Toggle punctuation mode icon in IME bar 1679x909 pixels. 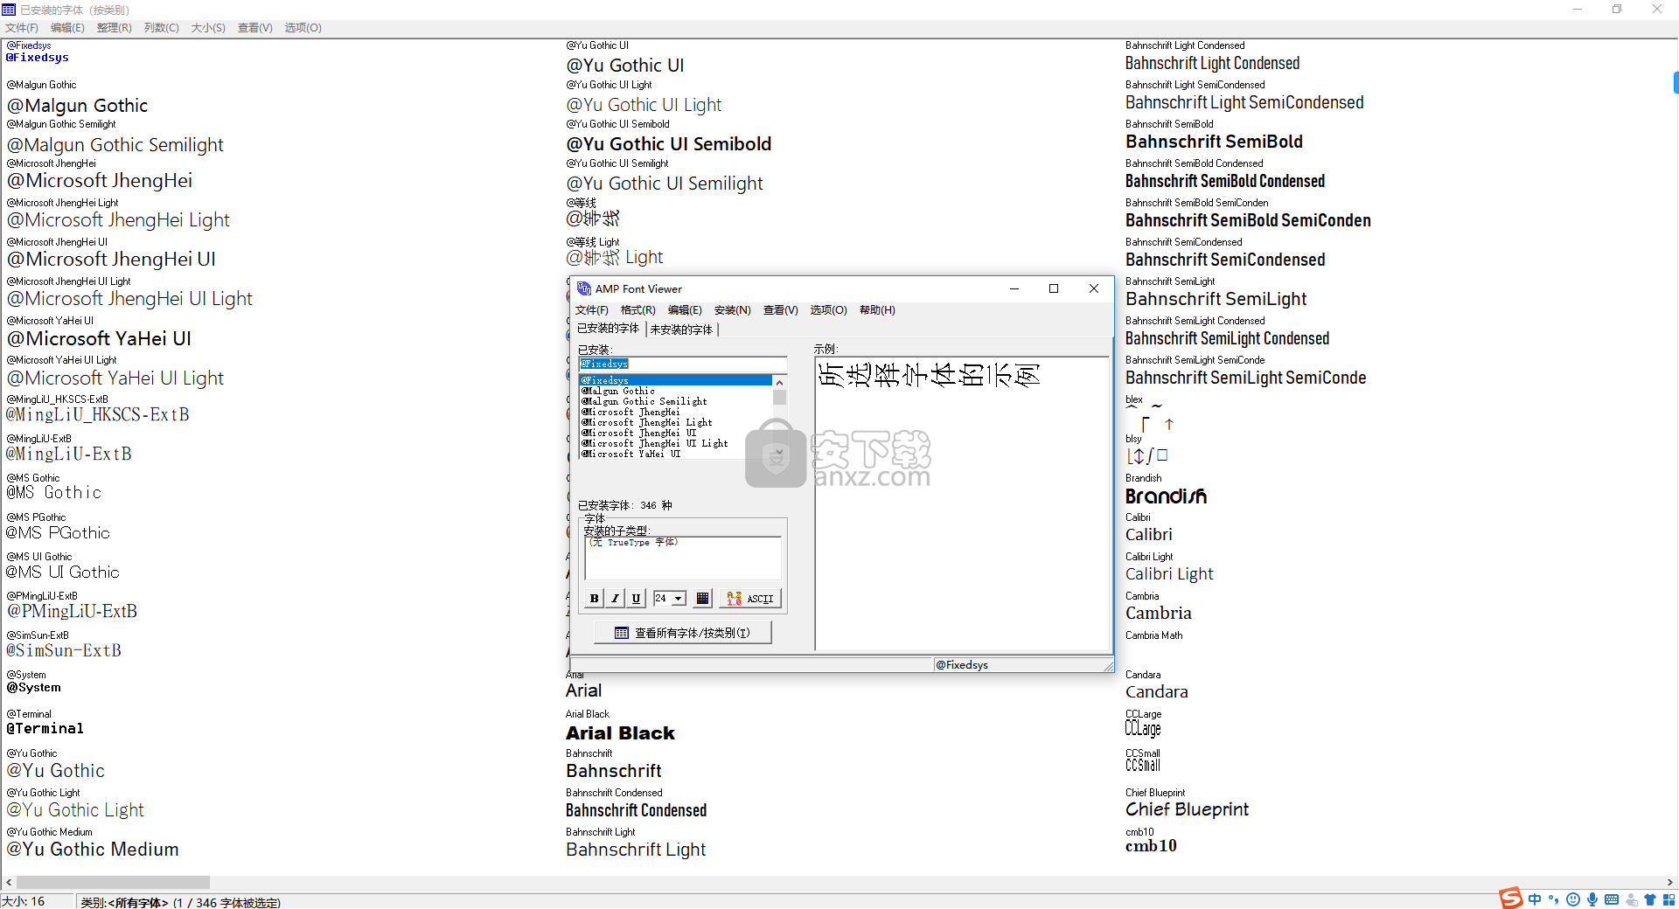click(x=1554, y=899)
